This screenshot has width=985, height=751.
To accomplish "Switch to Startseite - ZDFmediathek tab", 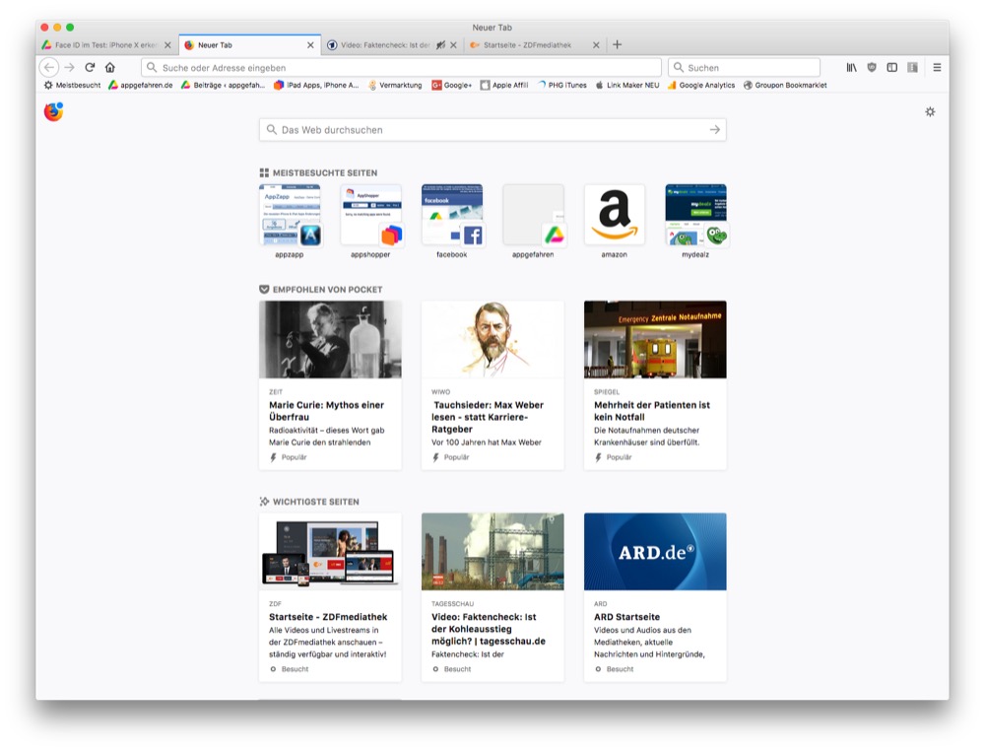I will coord(534,45).
